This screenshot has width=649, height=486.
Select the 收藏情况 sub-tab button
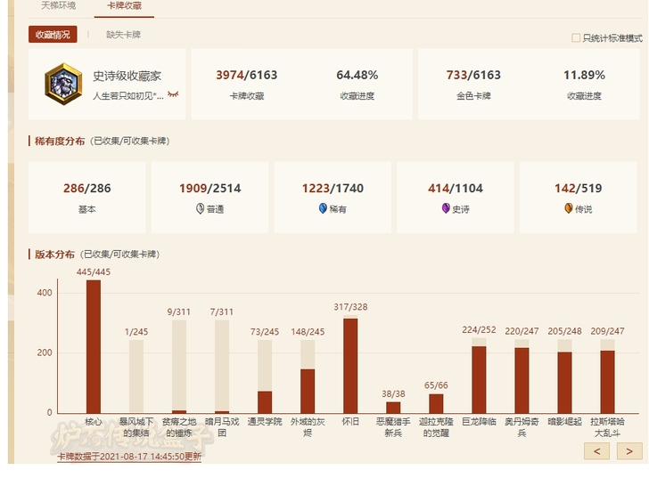(53, 35)
